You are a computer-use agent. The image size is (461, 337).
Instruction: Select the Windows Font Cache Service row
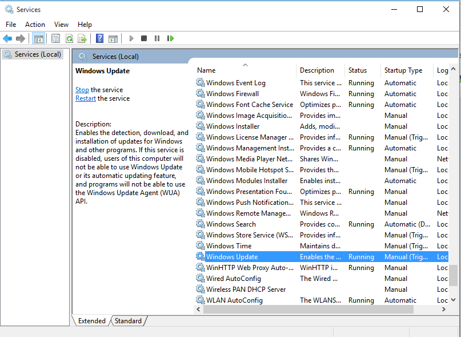(x=321, y=104)
